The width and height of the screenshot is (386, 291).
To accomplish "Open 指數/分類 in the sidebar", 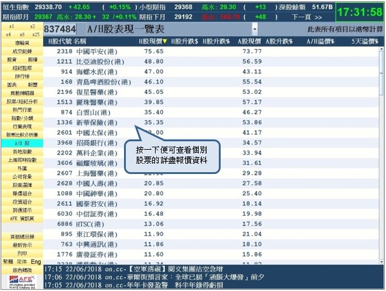I will [22, 118].
